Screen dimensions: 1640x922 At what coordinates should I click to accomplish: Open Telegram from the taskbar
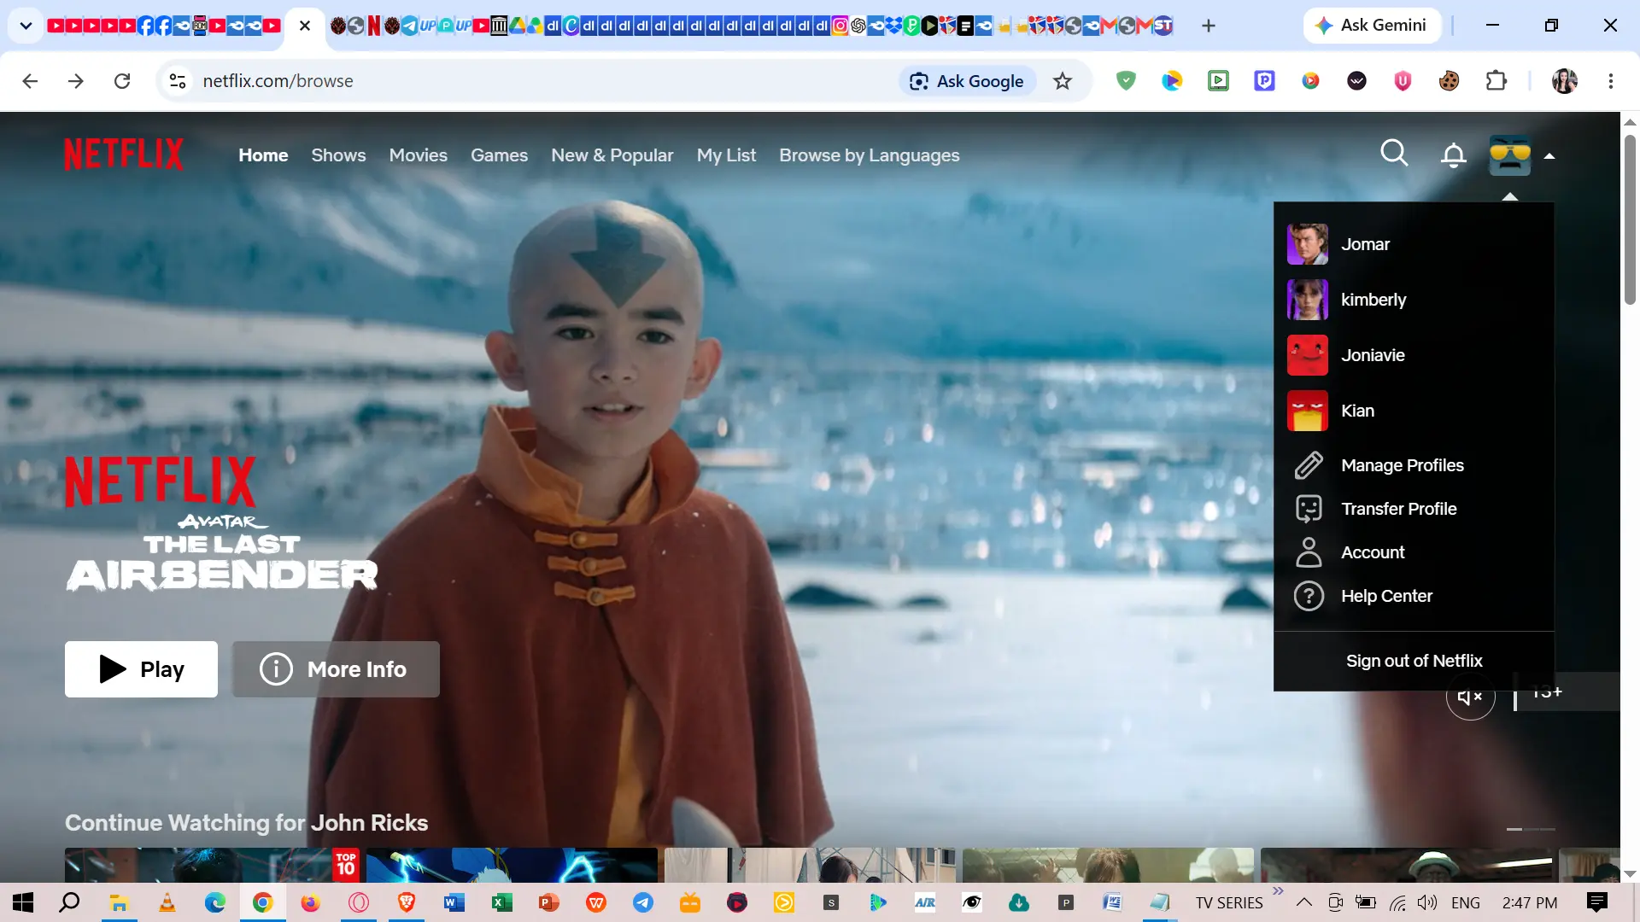point(642,902)
